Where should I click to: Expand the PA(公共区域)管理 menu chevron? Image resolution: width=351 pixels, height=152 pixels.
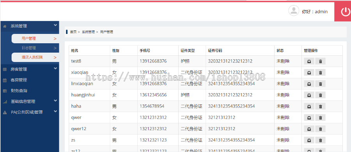pos(55,111)
